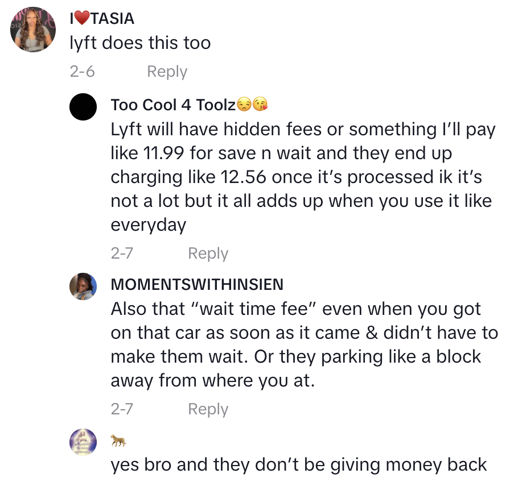This screenshot has width=510, height=482.
Task: Visit the Too Cool 4 Toolz profile name
Action: (173, 105)
